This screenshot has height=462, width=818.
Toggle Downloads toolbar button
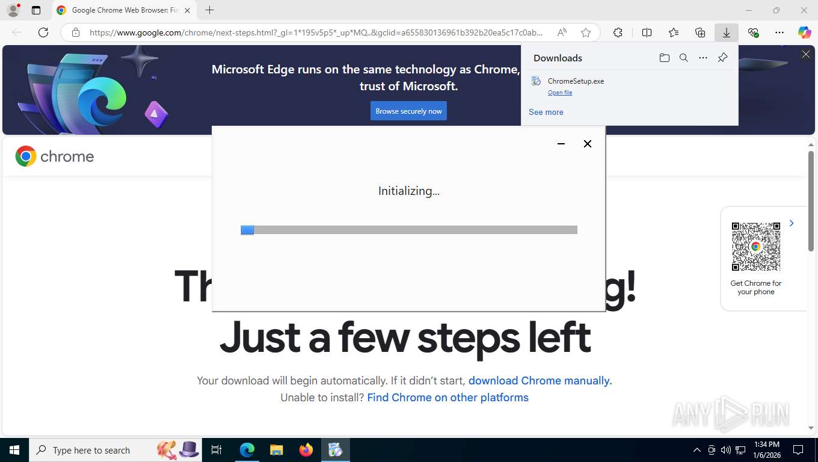[x=727, y=32]
